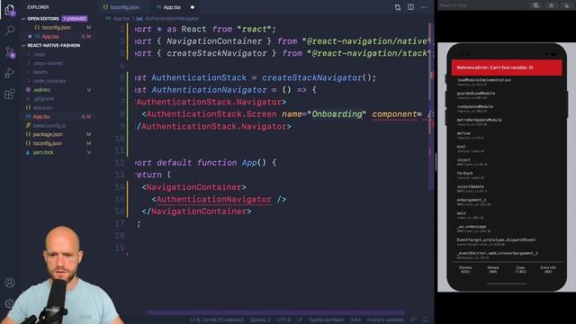Split the editor to the right

tap(410, 7)
